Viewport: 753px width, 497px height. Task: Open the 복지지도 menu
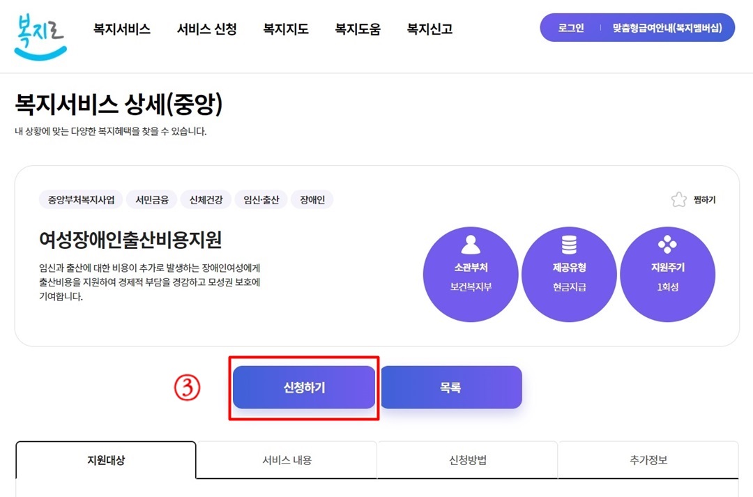tap(286, 29)
